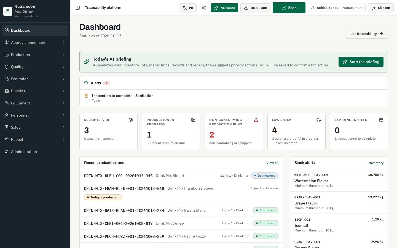Expand the Equipment sidebar section

tap(35, 103)
